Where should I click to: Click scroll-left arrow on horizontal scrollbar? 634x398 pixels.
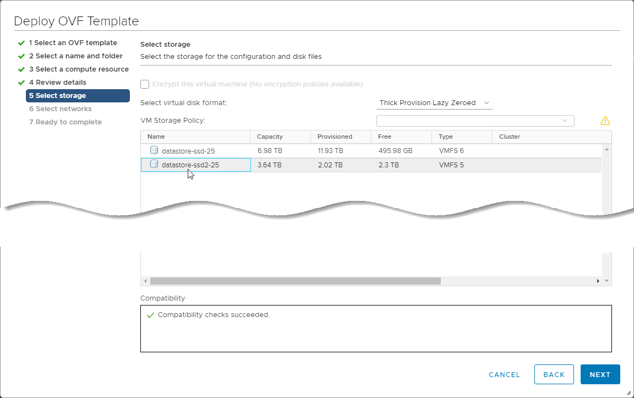click(145, 281)
